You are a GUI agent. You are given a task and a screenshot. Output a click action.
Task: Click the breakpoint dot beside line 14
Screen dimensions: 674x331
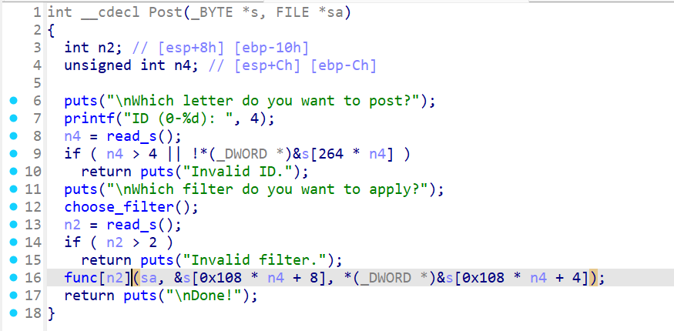pyautogui.click(x=13, y=242)
